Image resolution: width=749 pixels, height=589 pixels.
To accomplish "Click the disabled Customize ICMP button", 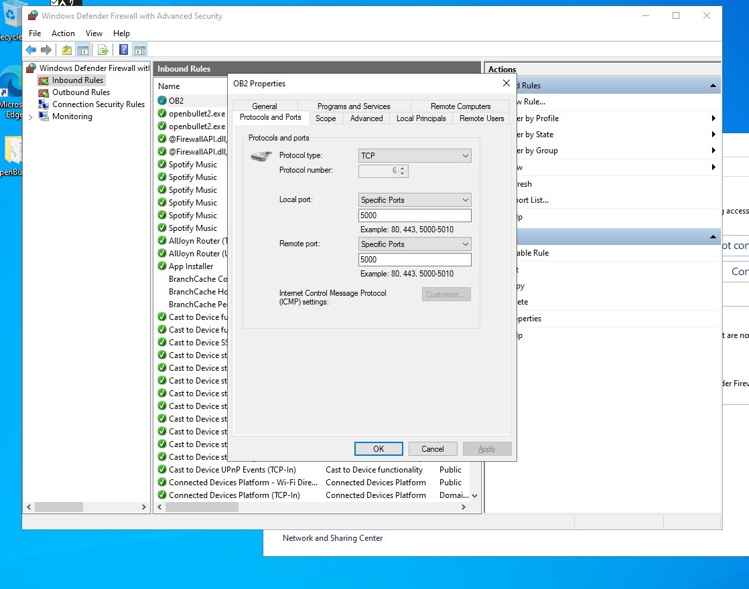I will (446, 294).
